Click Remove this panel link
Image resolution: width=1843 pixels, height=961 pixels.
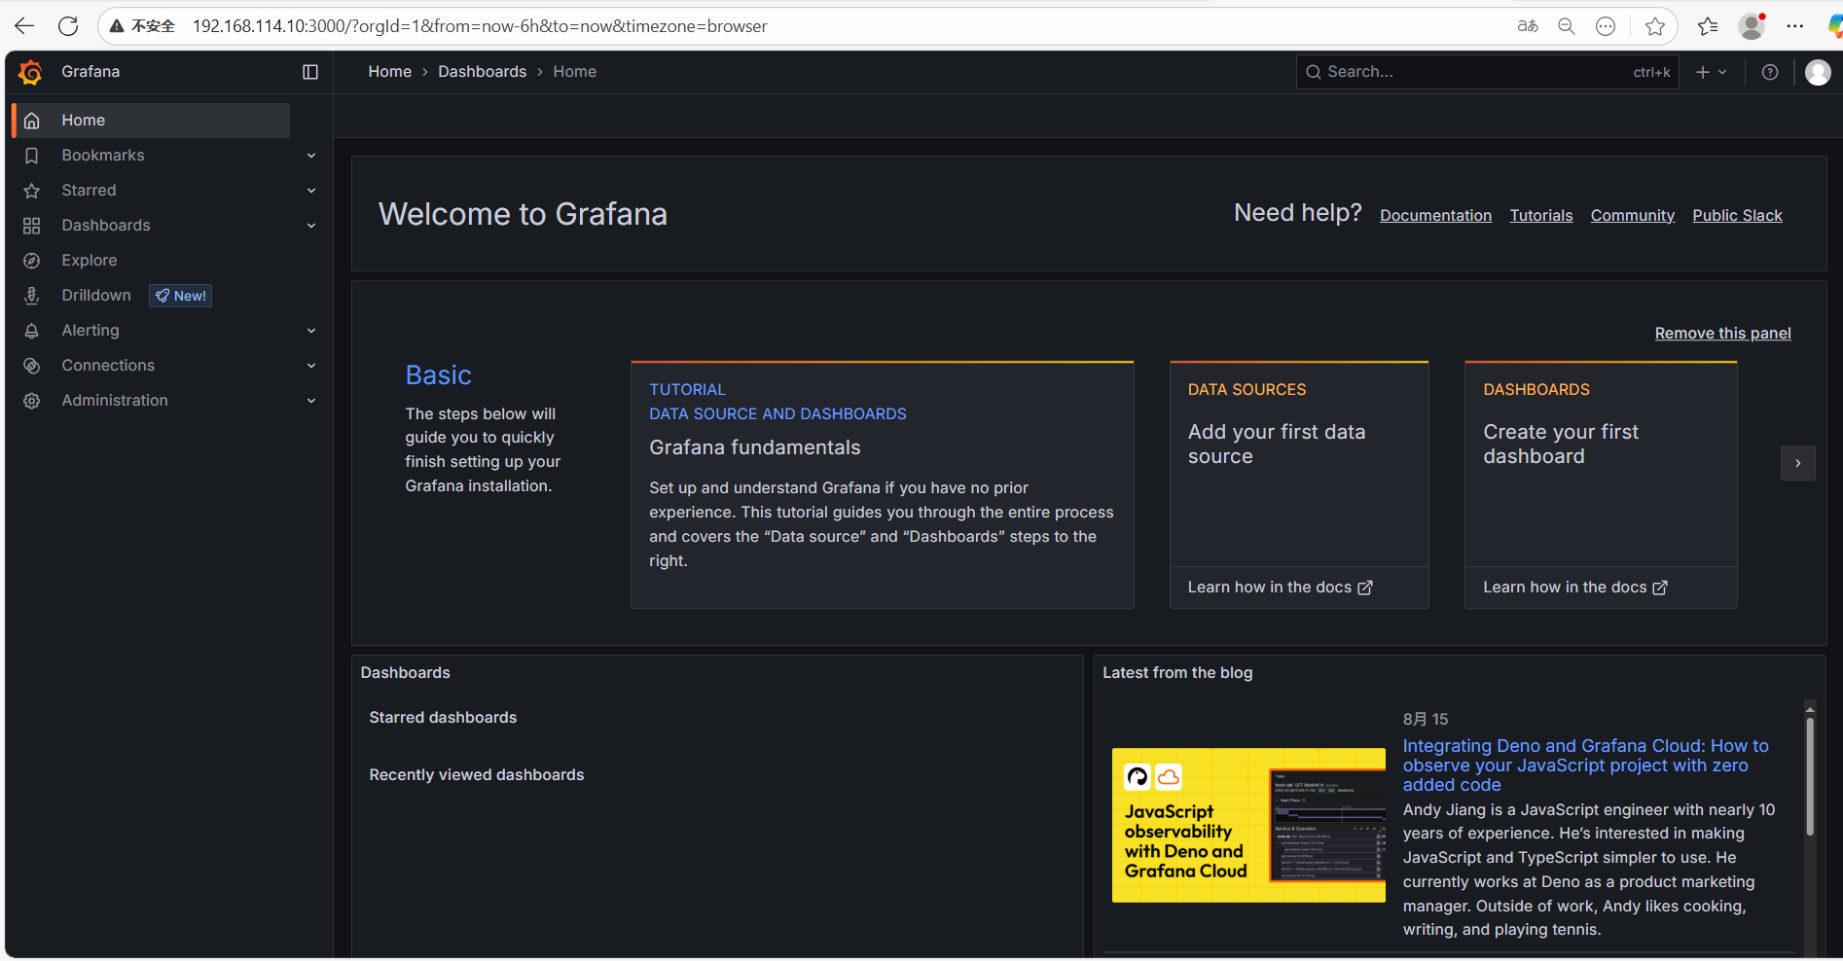click(x=1723, y=334)
